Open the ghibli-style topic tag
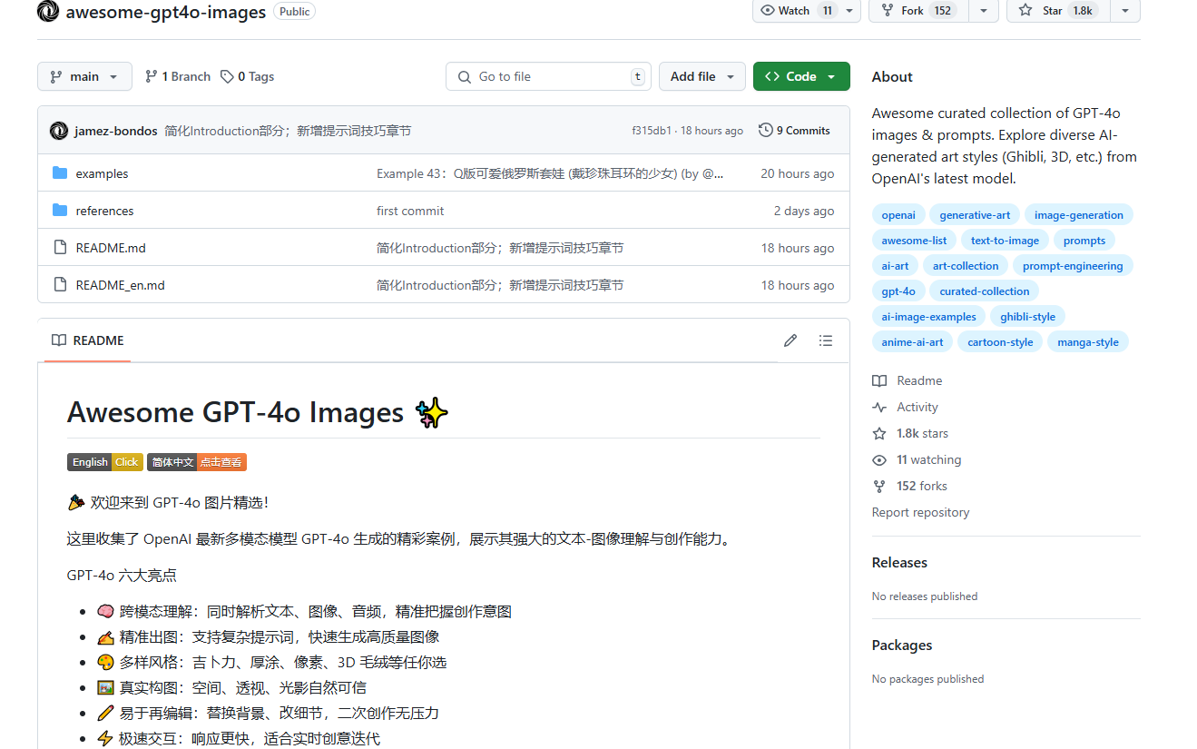The width and height of the screenshot is (1197, 749). [1028, 317]
